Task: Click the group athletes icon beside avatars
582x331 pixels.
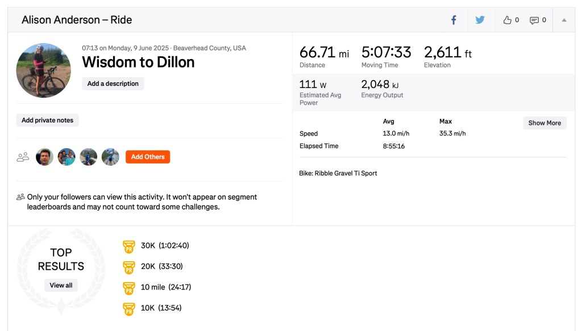Action: coord(23,157)
